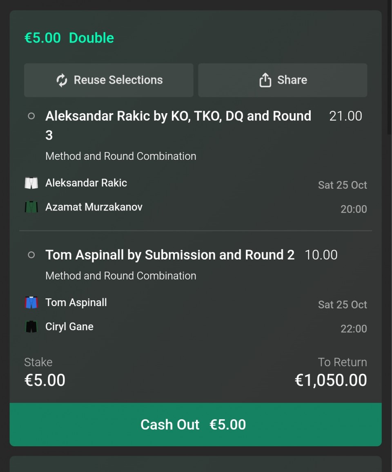Click Tom Aspinall's blue shorts icon

click(x=31, y=302)
